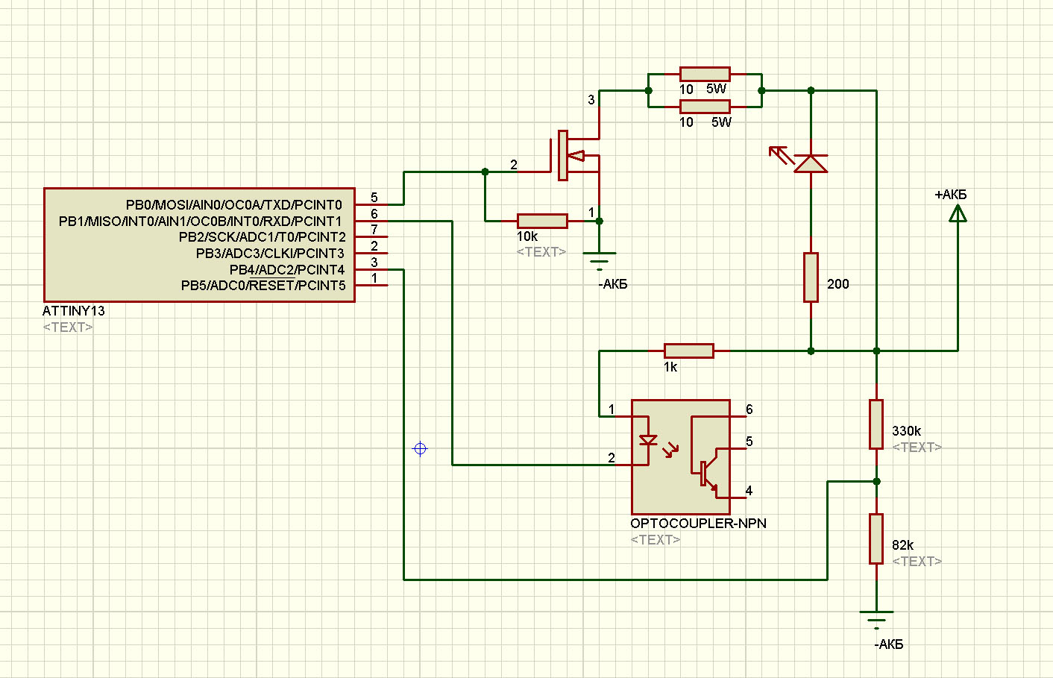This screenshot has height=678, width=1053.
Task: Select the 82k value label
Action: coord(902,544)
